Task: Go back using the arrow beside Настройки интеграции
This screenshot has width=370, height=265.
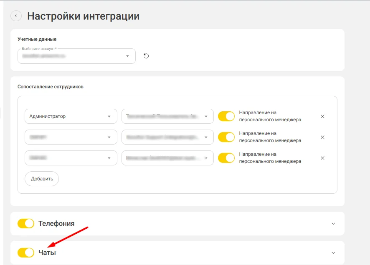Action: click(x=16, y=16)
